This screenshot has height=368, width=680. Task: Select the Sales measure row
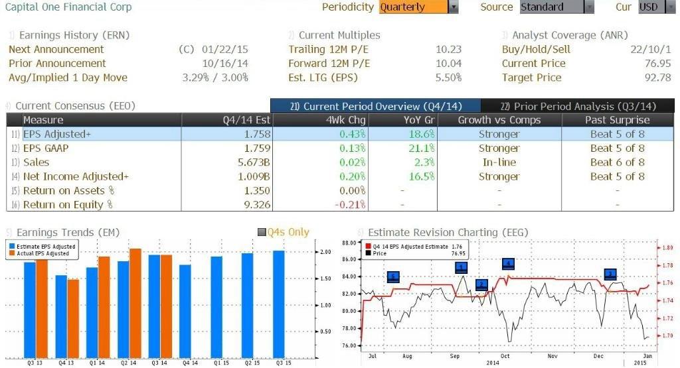[341, 162]
